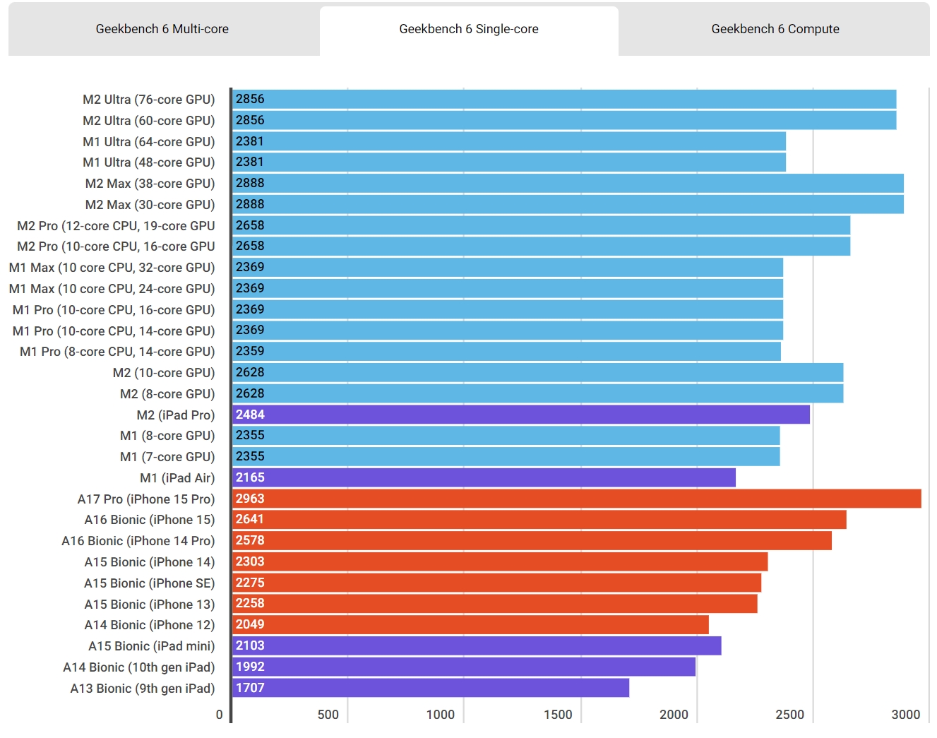937x738 pixels.
Task: Click the M1 (7-core GPU) bar
Action: 506,456
